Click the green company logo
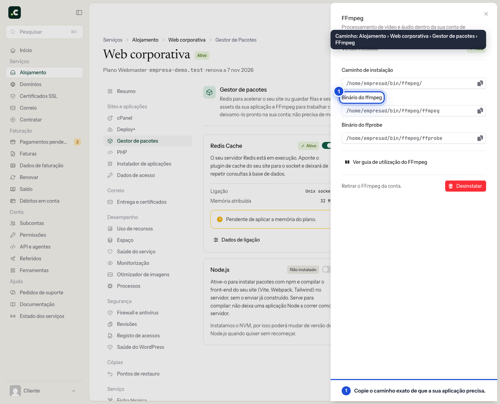The image size is (500, 404). coord(15,12)
